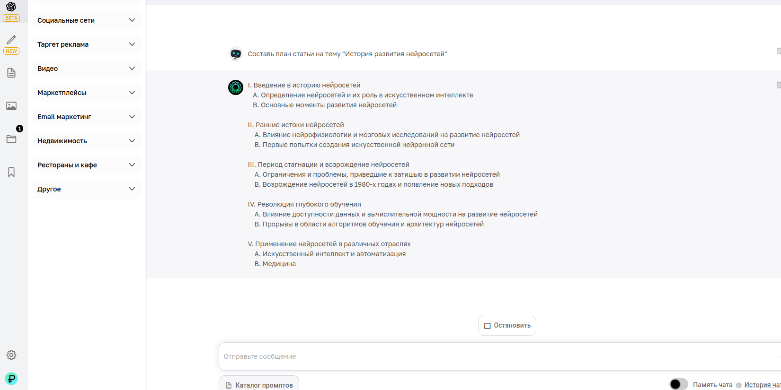Toggle the Память чата switch
This screenshot has width=781, height=390.
(x=678, y=384)
